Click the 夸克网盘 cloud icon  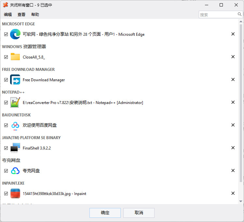point(15,171)
